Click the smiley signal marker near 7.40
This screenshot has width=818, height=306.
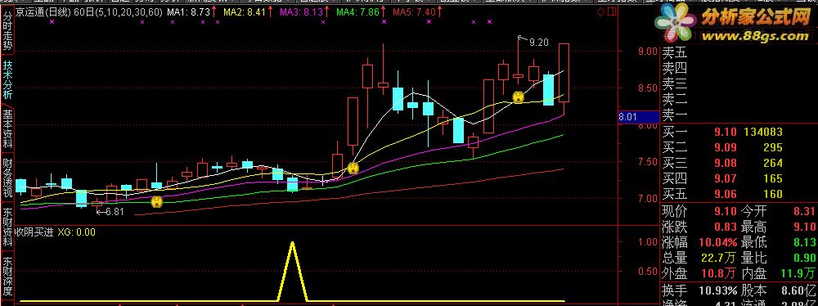353,169
